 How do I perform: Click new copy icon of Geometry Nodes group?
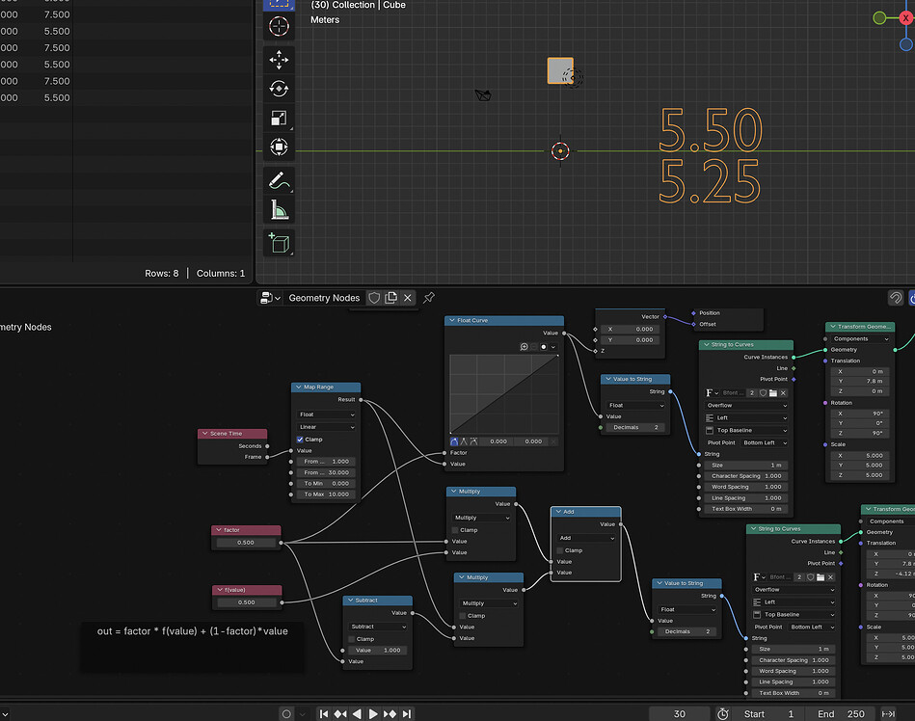point(391,298)
